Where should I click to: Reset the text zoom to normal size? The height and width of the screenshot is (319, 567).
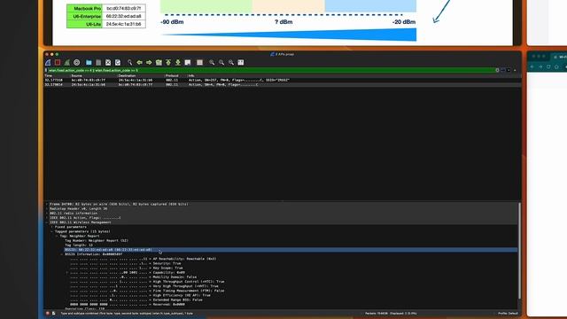pyautogui.click(x=231, y=63)
